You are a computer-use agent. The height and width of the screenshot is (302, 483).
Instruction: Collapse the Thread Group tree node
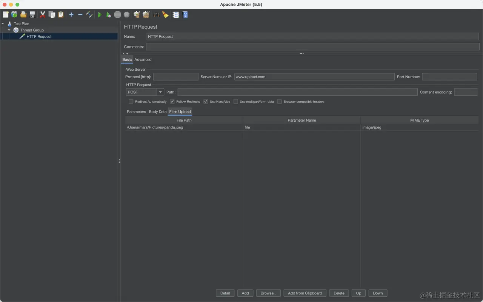pyautogui.click(x=9, y=30)
